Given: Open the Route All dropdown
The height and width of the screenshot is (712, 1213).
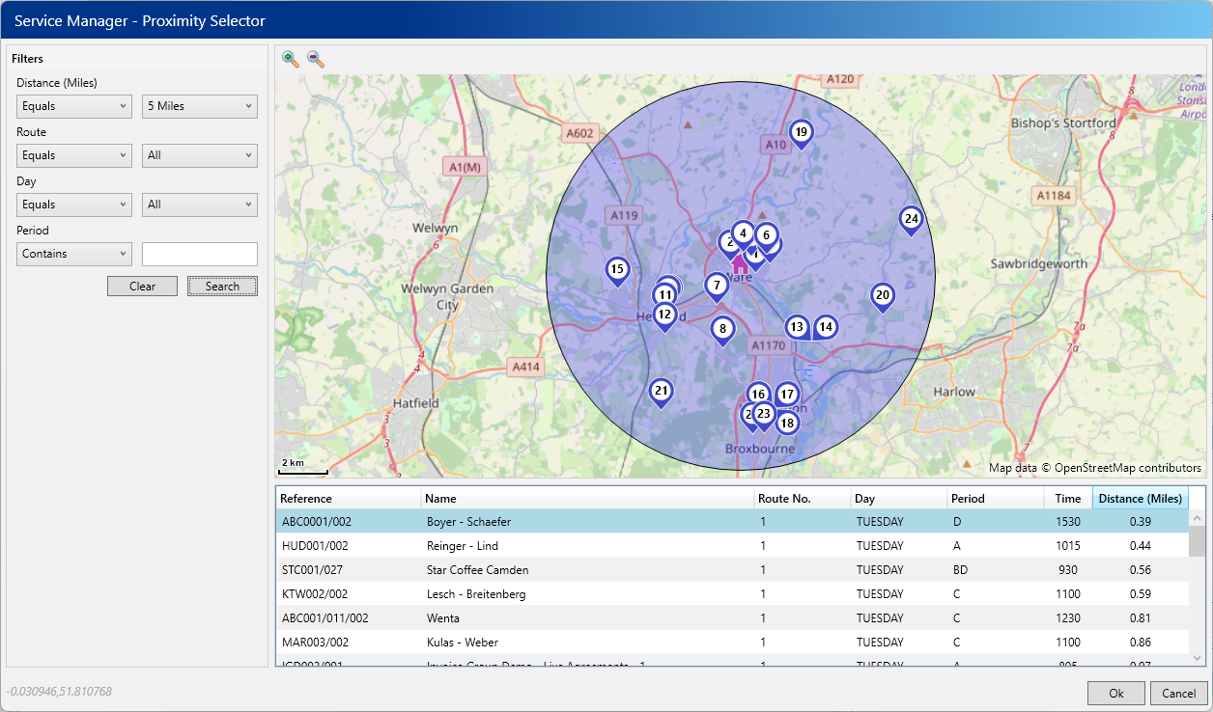Looking at the screenshot, I should click(x=199, y=155).
